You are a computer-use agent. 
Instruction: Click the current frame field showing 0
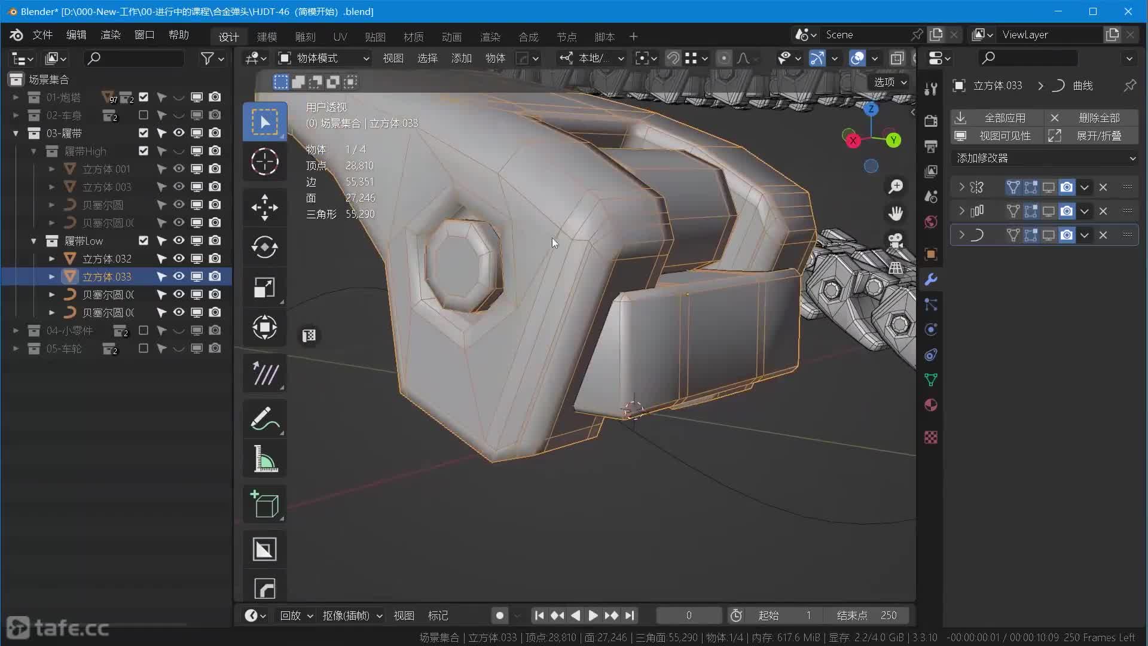[688, 615]
